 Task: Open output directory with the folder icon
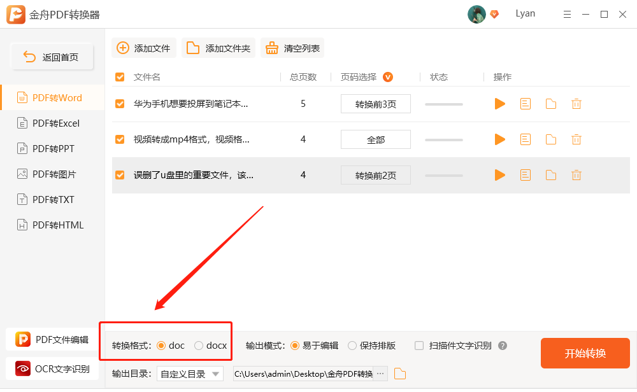400,374
